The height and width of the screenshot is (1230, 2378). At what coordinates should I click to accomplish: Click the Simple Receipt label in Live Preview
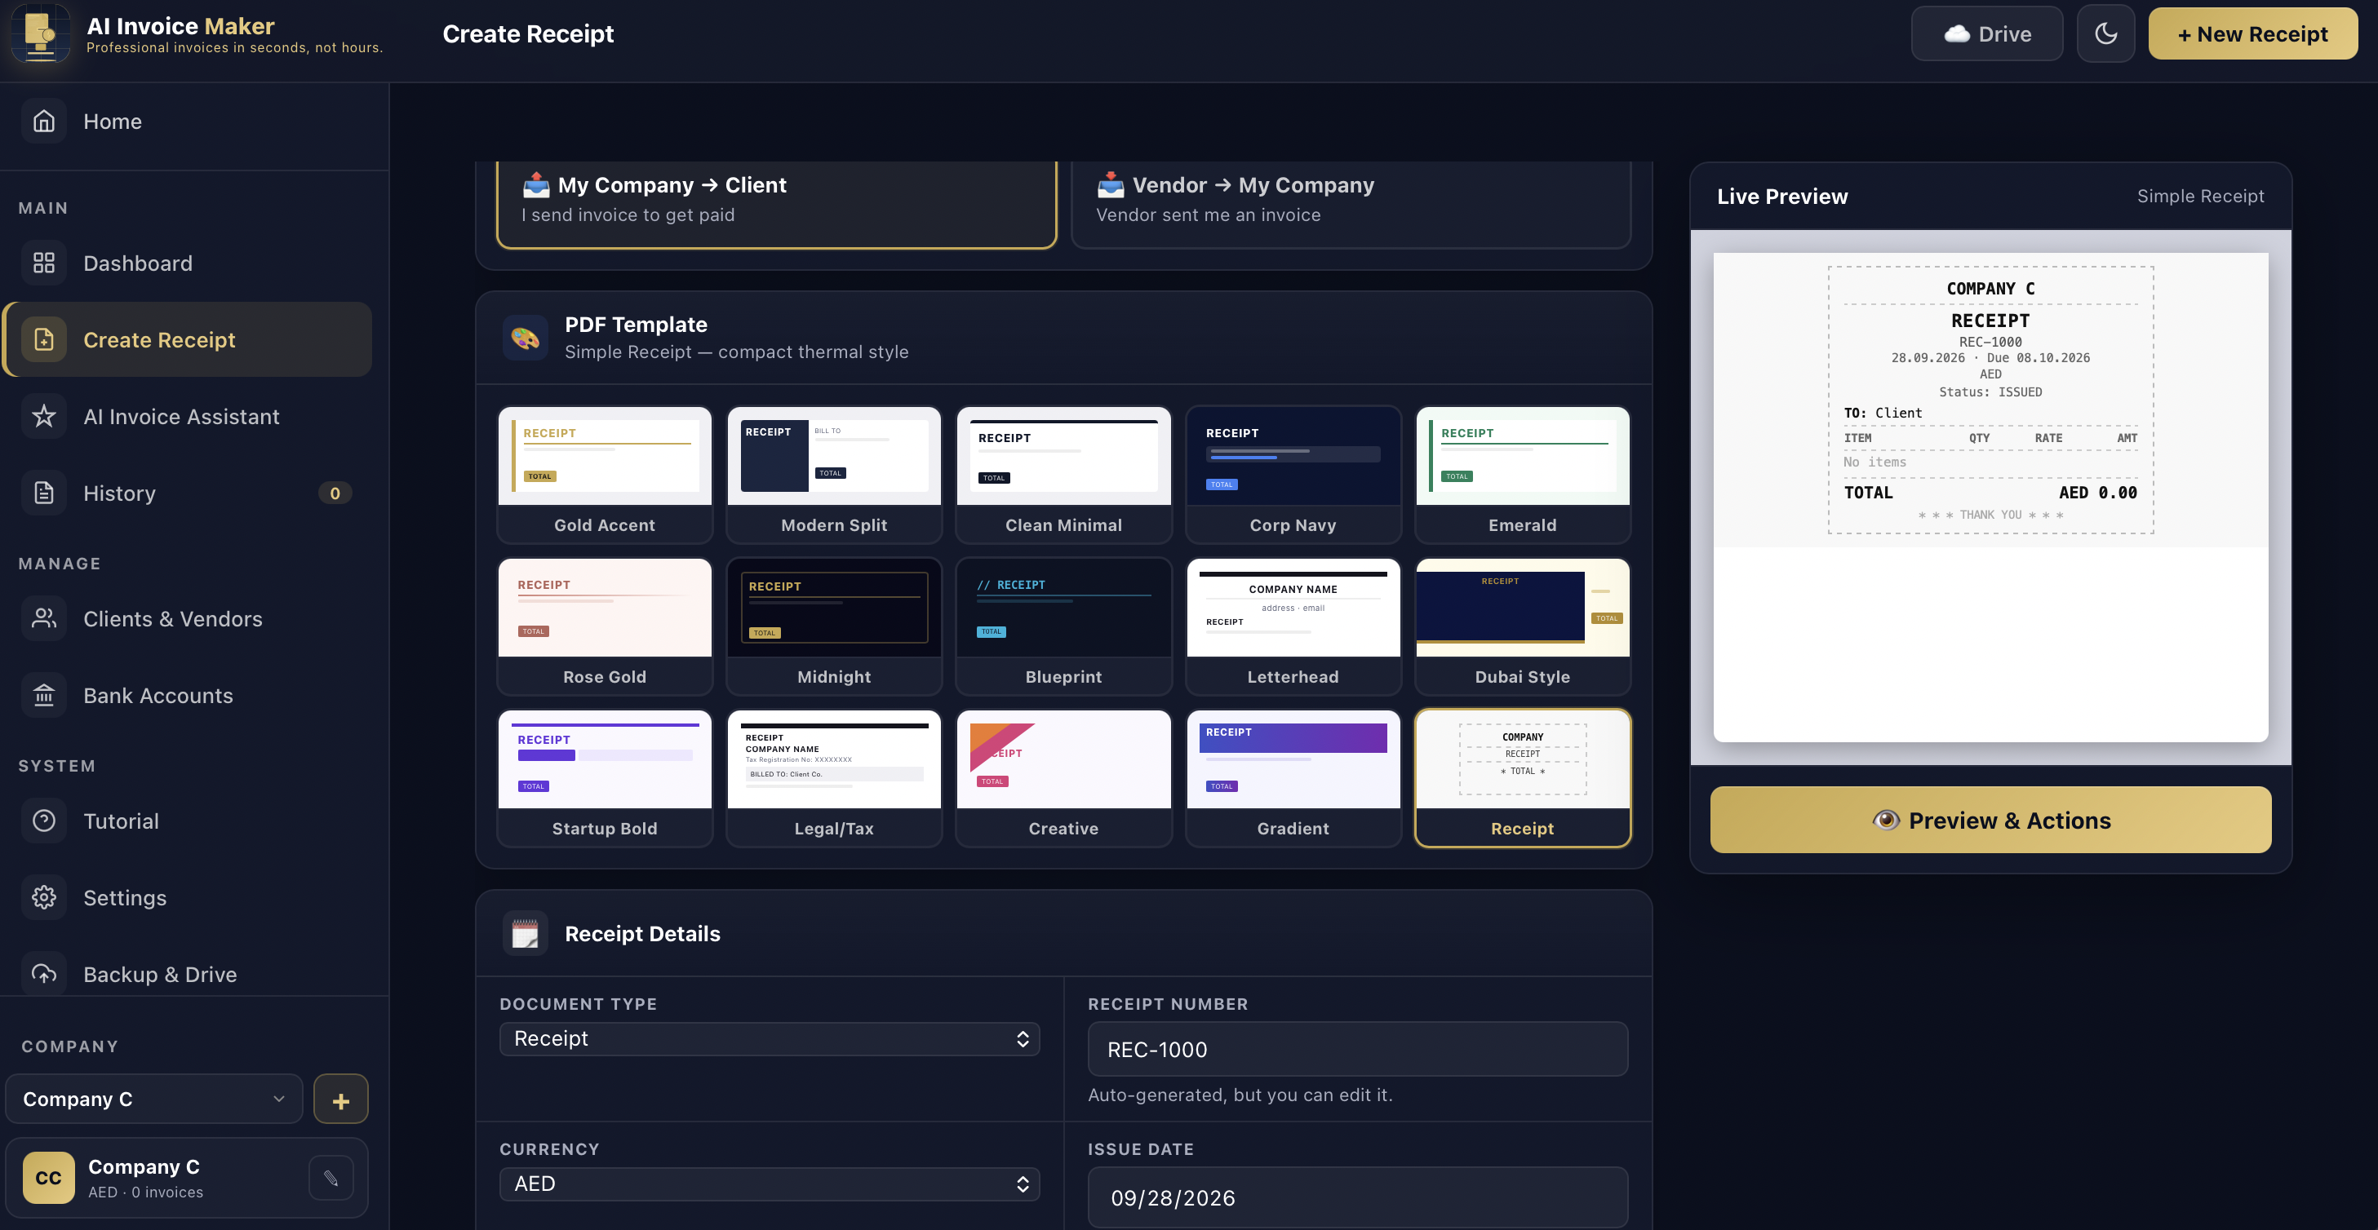coord(2200,196)
